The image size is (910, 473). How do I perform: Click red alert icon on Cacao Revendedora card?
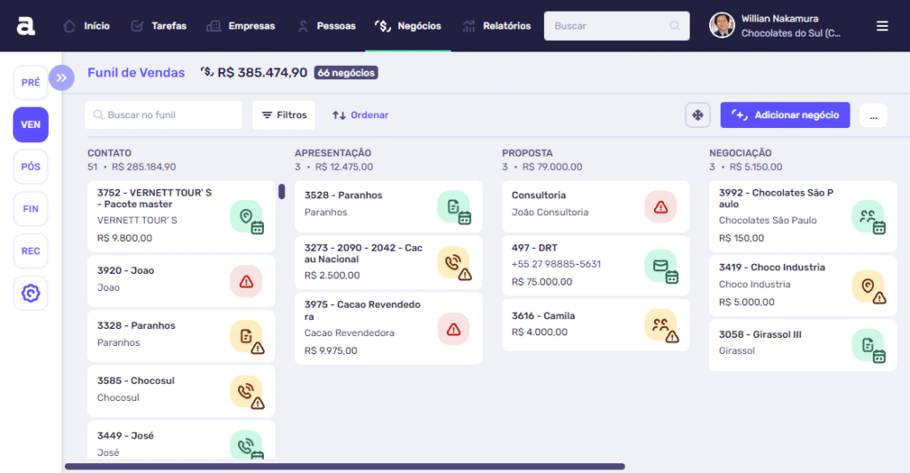[x=453, y=329]
